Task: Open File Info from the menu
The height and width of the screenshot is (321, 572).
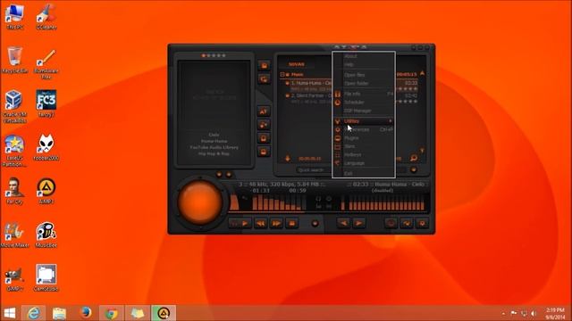Action: tap(364, 94)
